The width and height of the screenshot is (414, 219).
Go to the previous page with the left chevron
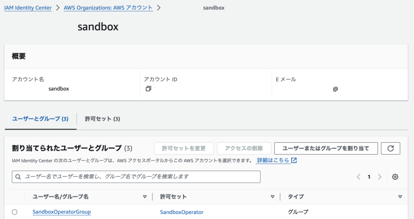coord(358,177)
